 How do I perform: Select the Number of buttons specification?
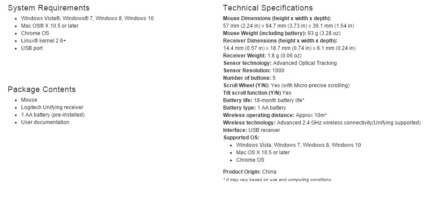coord(249,78)
